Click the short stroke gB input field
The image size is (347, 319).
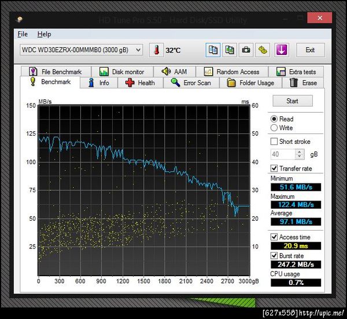283,154
